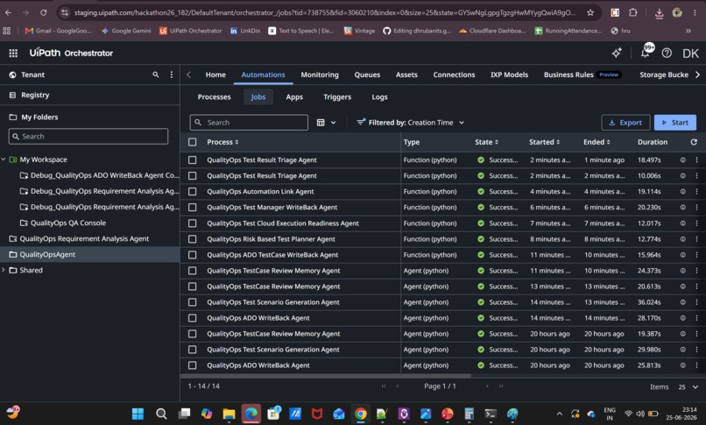
Task: Sort jobs by the Ended column
Action: 597,142
